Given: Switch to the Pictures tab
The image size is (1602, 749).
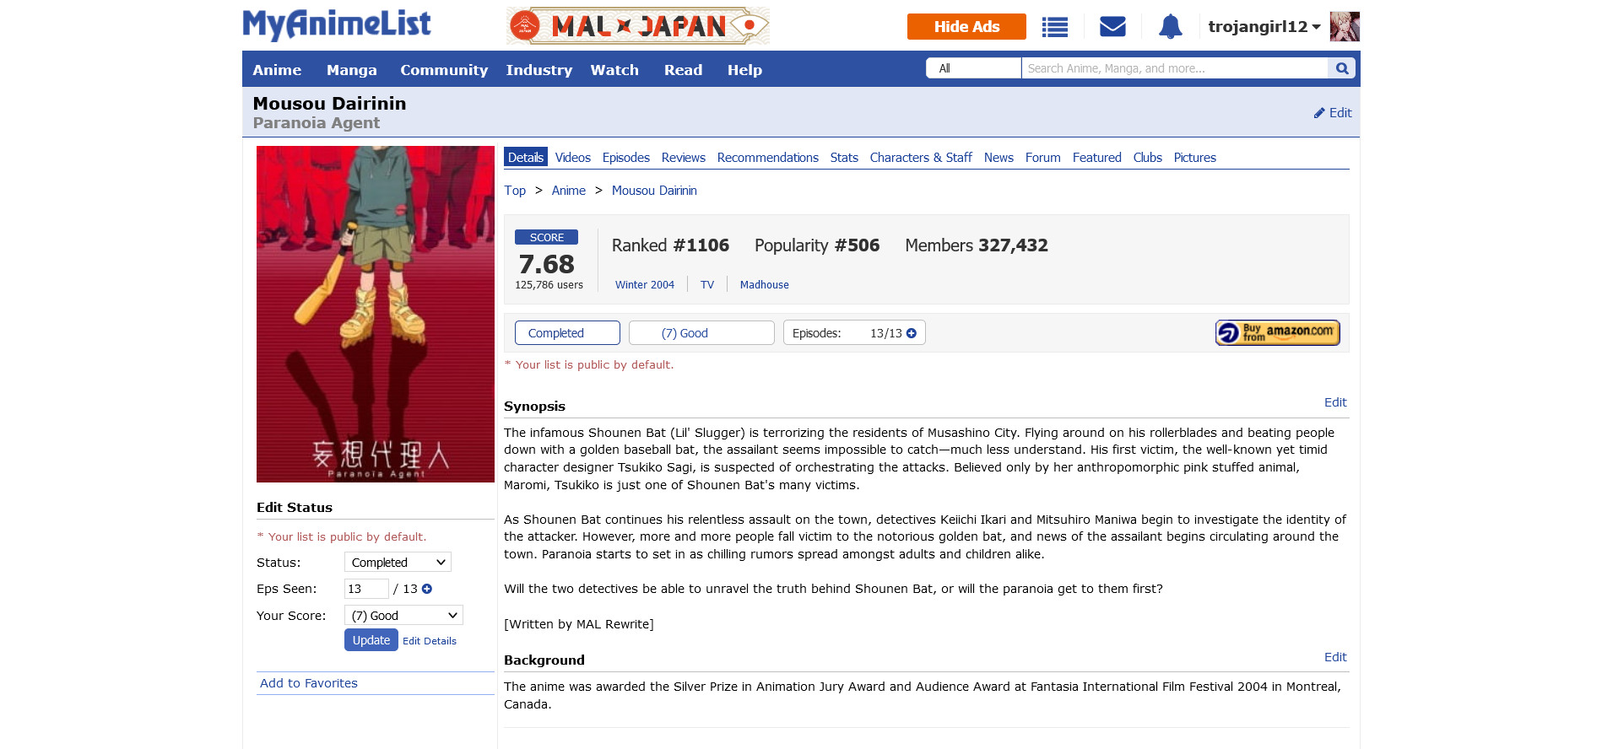Looking at the screenshot, I should (1195, 158).
